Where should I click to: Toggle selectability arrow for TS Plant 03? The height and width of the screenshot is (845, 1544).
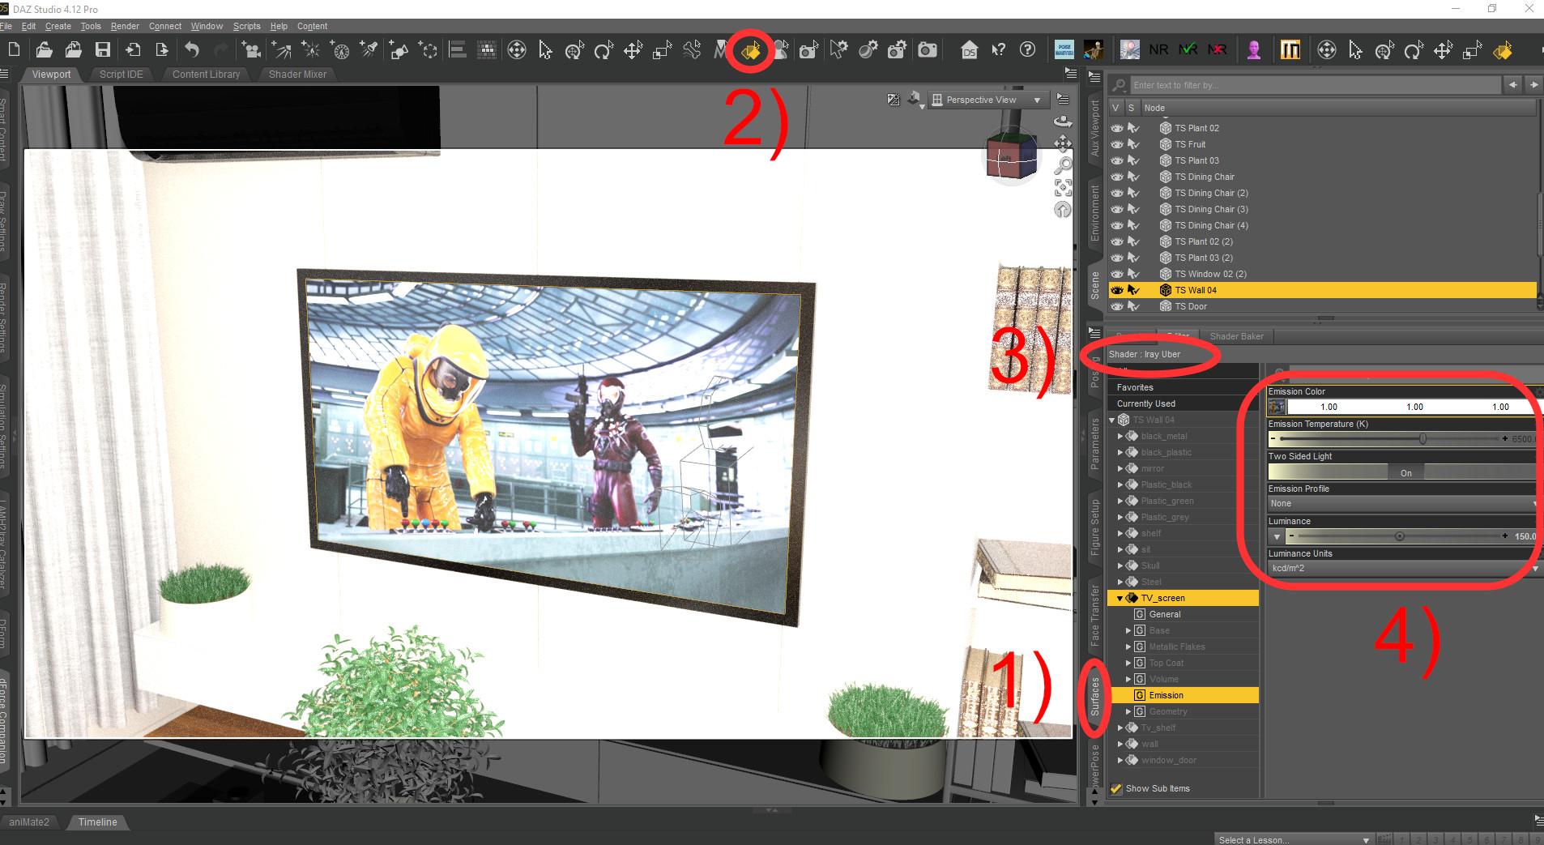click(x=1133, y=160)
